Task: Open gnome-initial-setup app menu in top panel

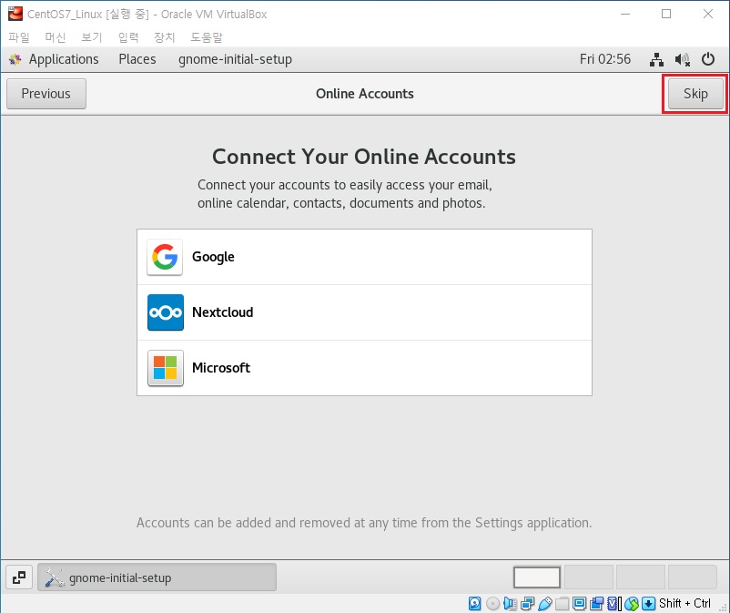Action: (x=235, y=59)
